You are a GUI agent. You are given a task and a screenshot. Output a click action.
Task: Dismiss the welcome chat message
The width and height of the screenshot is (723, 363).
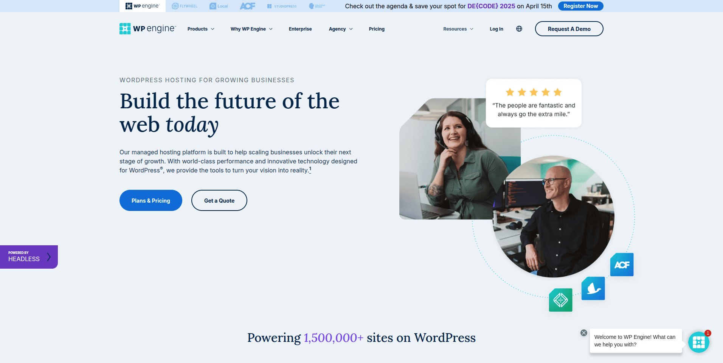click(584, 333)
